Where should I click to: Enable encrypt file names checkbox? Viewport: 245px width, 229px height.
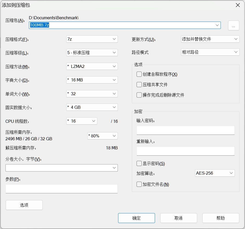[139, 184]
